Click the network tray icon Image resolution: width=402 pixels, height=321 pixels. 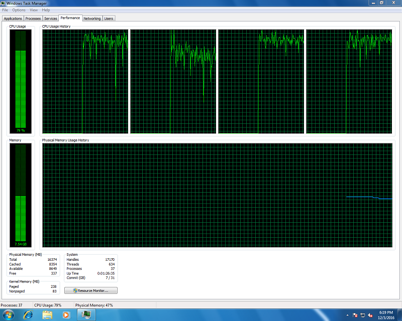pyautogui.click(x=362, y=315)
